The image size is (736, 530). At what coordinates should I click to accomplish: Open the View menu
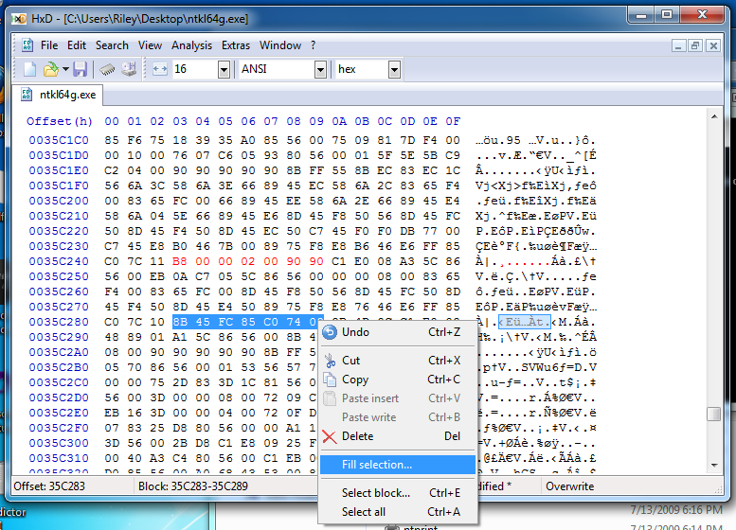pyautogui.click(x=150, y=45)
